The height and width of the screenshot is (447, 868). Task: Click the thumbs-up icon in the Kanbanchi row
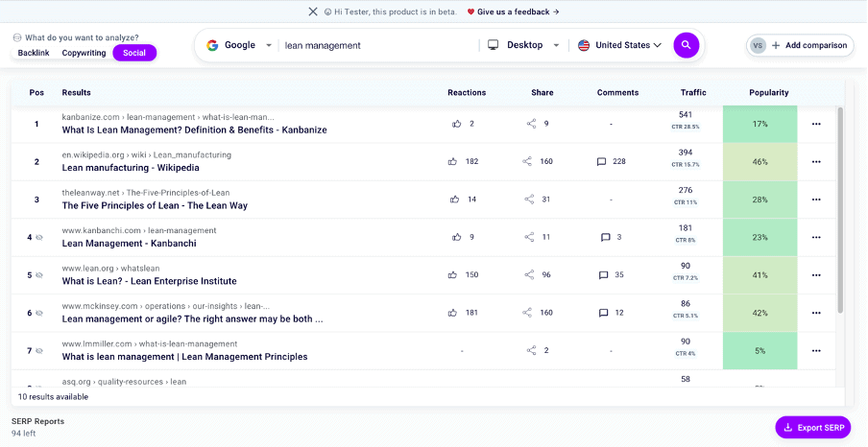(x=457, y=237)
